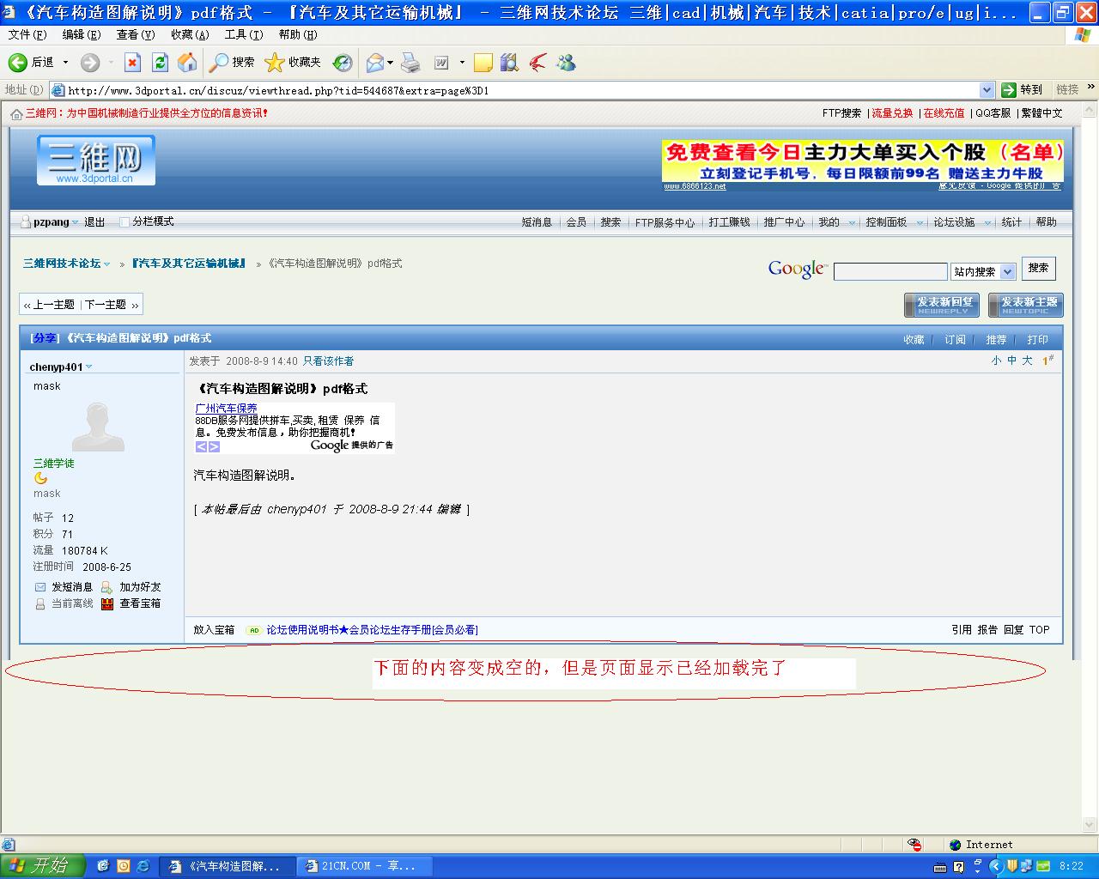Open the 收藏 menu in the menu bar
Viewport: 1099px width, 879px height.
[x=190, y=35]
